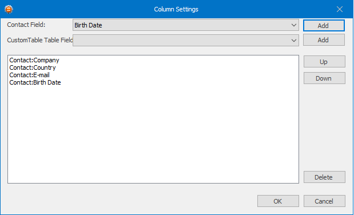This screenshot has width=354, height=215.
Task: Click the app icon in the title bar
Action: click(9, 9)
